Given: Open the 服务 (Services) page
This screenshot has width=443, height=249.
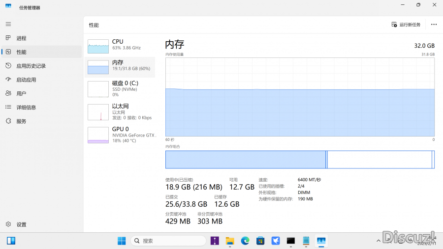Looking at the screenshot, I should pyautogui.click(x=21, y=121).
